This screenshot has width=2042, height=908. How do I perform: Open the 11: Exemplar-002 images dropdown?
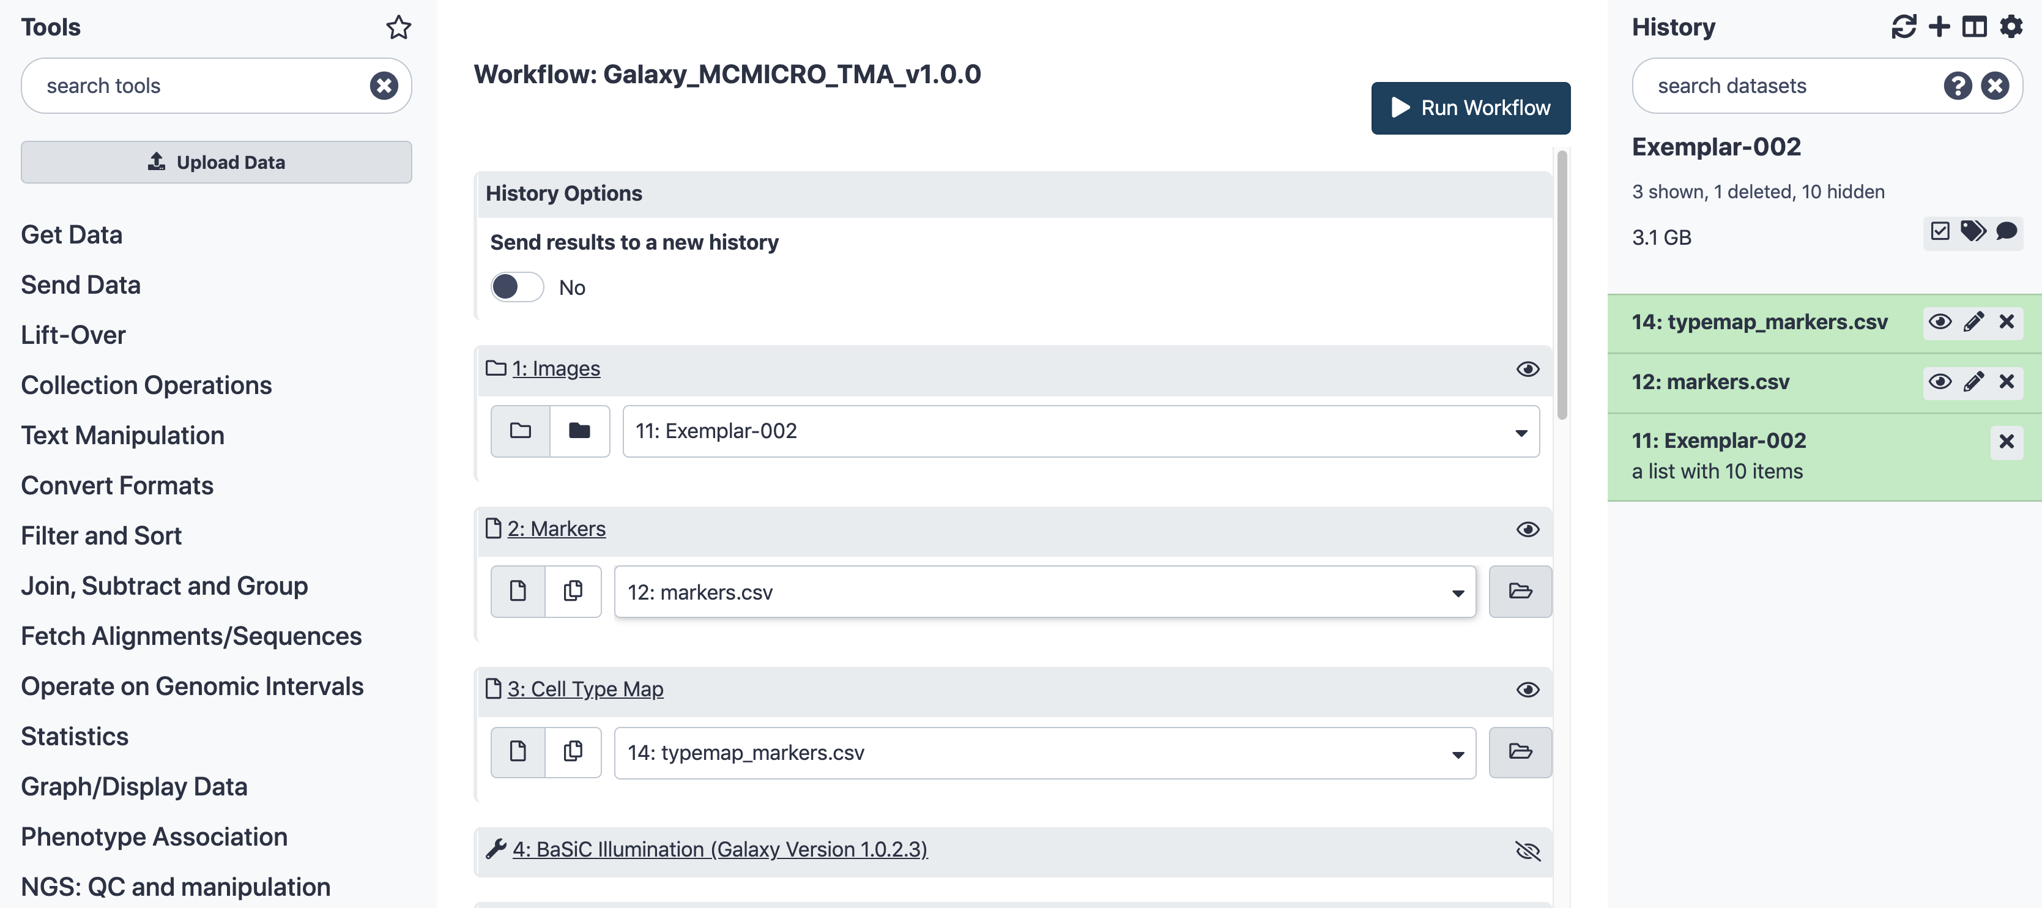1080,431
